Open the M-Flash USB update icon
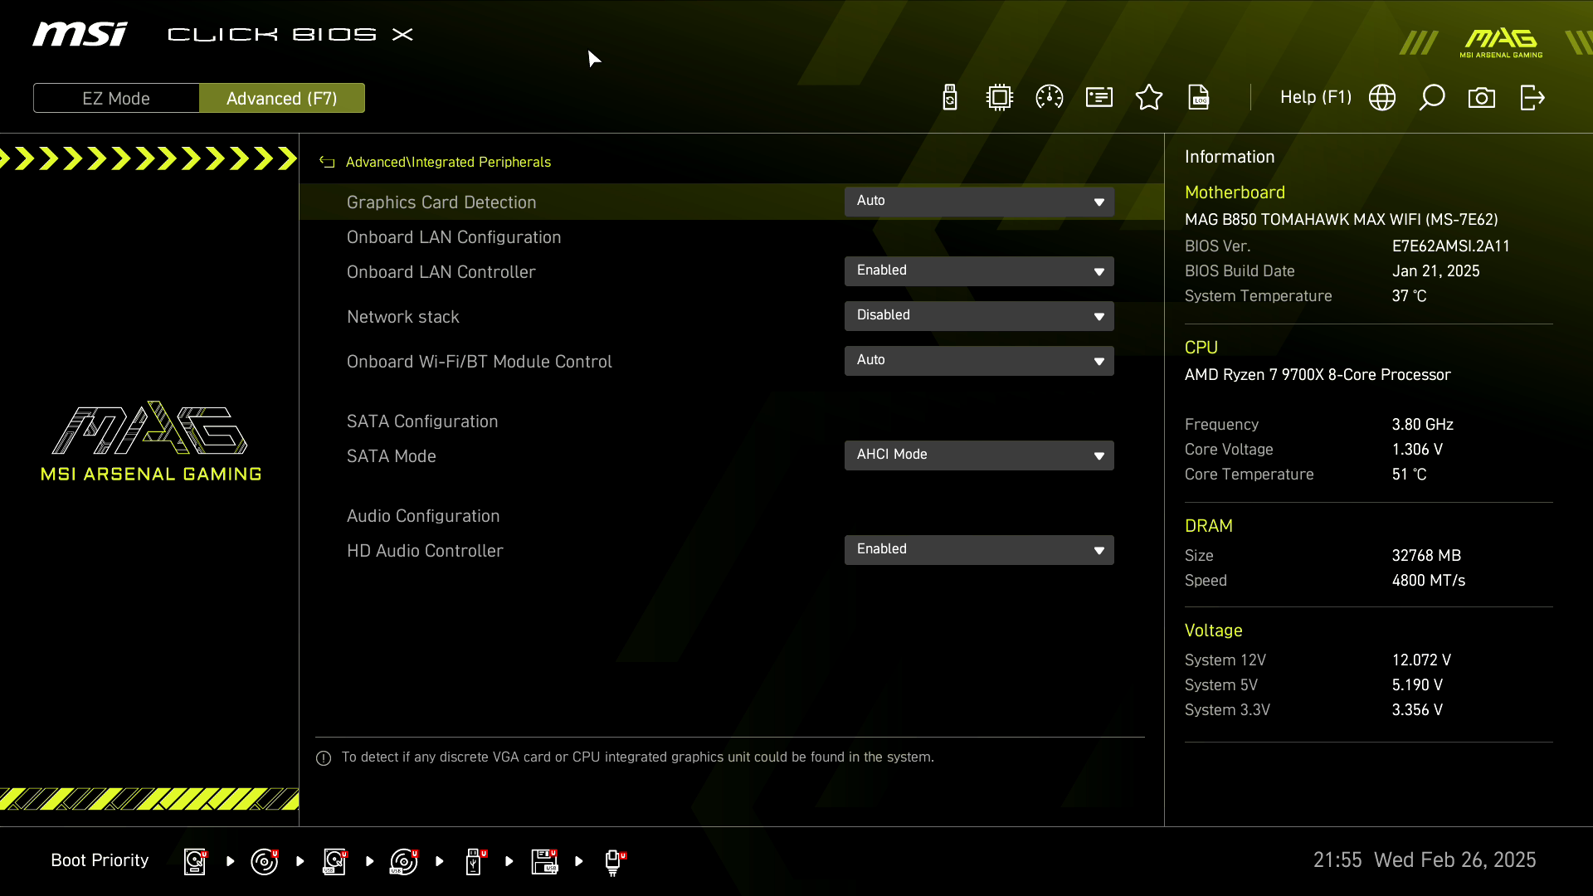The image size is (1593, 896). (950, 98)
